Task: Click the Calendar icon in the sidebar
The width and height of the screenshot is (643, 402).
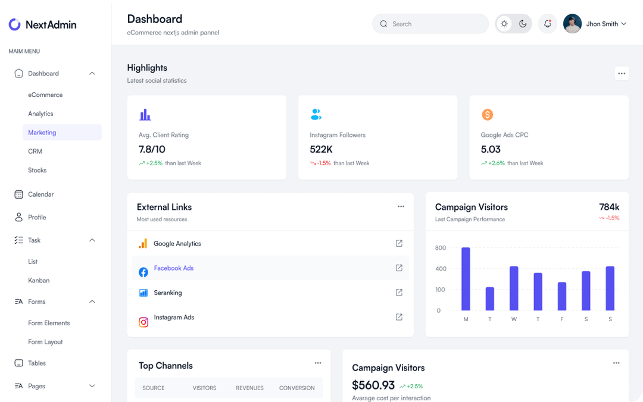Action: pyautogui.click(x=18, y=194)
